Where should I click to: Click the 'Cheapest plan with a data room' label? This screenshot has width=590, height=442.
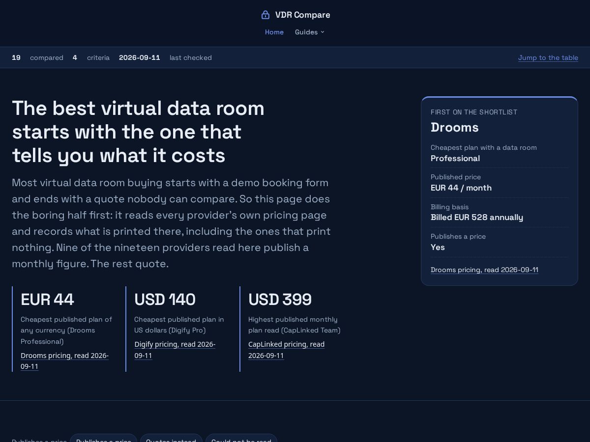coord(484,147)
